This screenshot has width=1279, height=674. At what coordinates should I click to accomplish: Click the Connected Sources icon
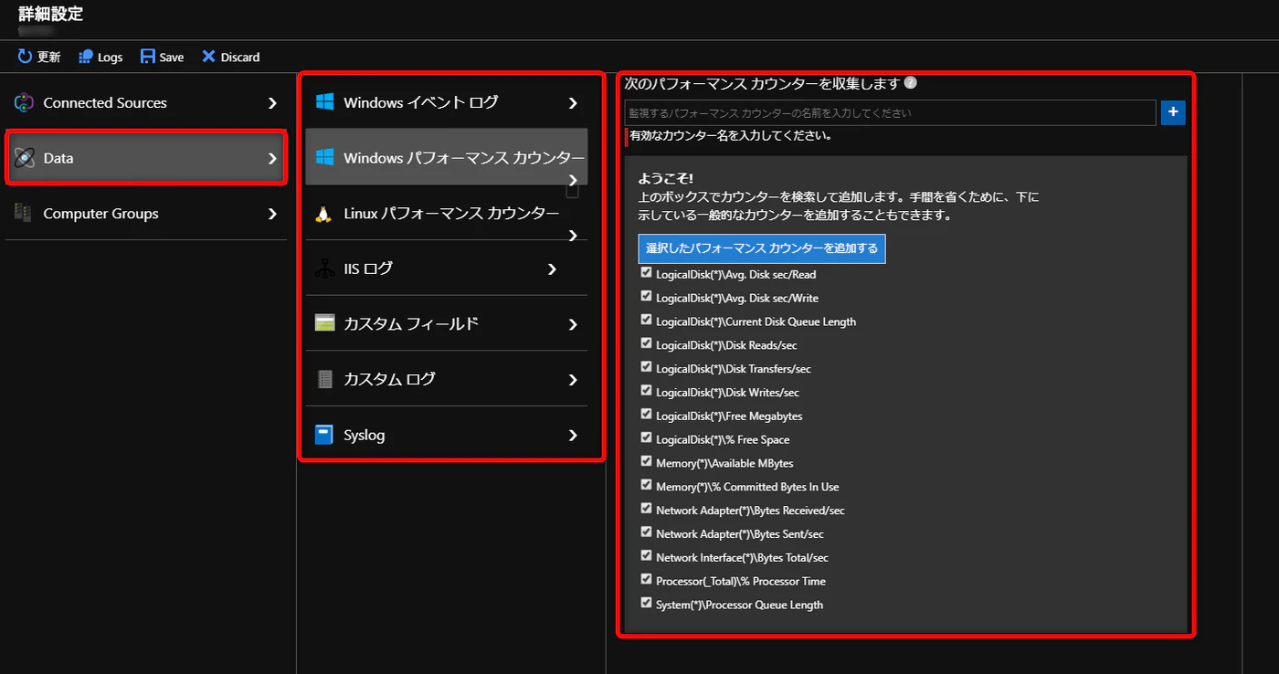[25, 103]
